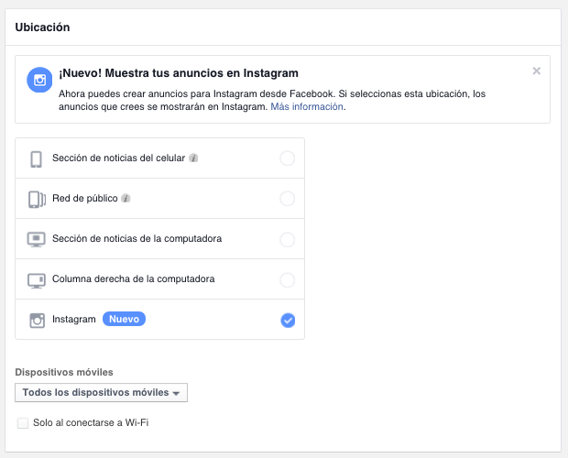Dismiss the Instagram announcement banner
568x458 pixels.
(x=537, y=71)
